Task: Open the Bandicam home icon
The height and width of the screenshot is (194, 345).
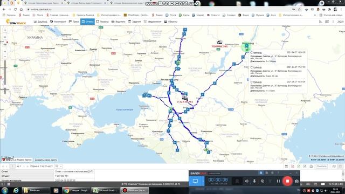Action: click(x=261, y=173)
